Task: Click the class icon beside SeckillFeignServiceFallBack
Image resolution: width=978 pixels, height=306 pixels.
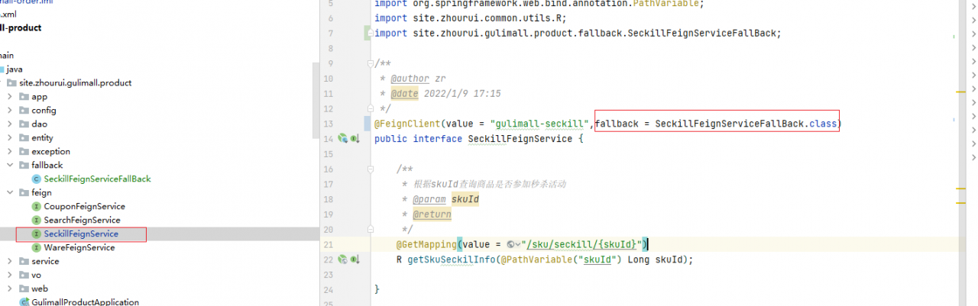Action: click(36, 179)
